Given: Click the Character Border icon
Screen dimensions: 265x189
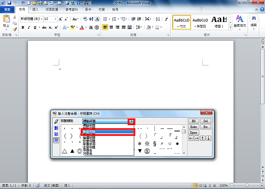Looking at the screenshot, I should (x=97, y=19).
